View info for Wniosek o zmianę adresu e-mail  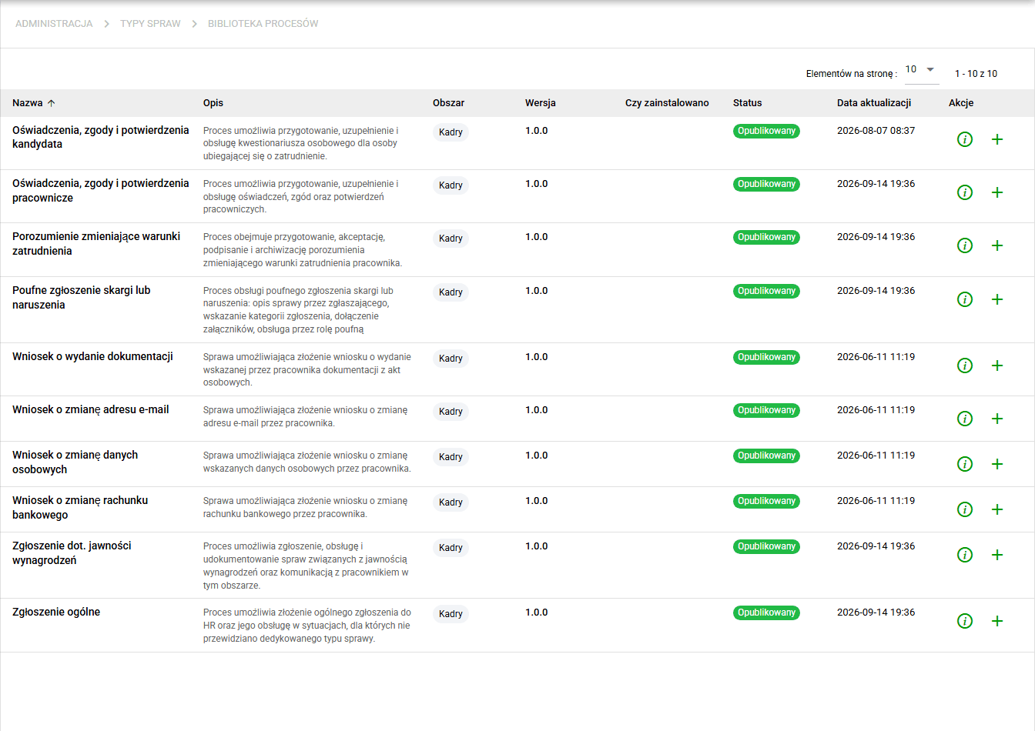pyautogui.click(x=964, y=419)
